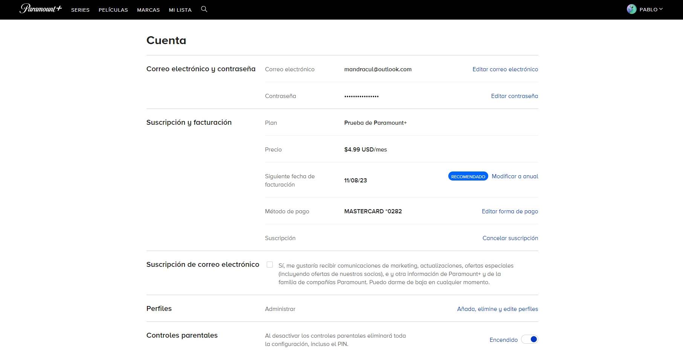Expand the PABLO profile dropdown chevron
Viewport: 683px width, 352px height.
661,9
